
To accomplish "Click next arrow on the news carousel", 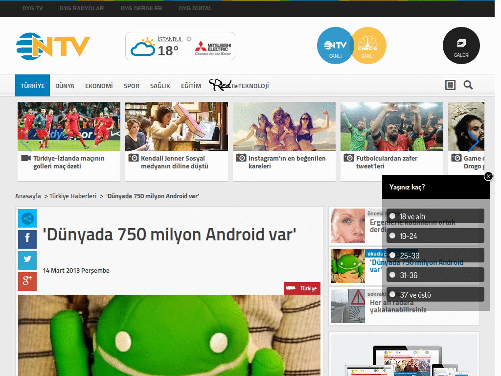I will pyautogui.click(x=473, y=141).
